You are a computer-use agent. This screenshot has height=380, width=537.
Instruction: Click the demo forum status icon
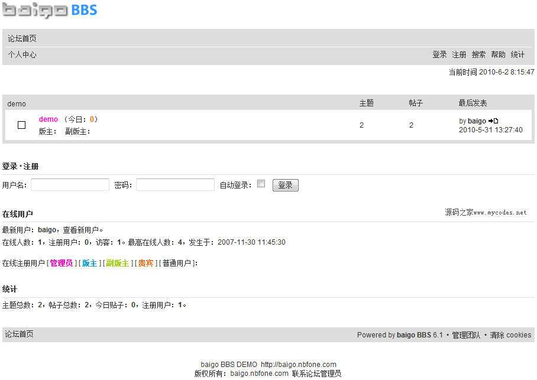click(21, 125)
